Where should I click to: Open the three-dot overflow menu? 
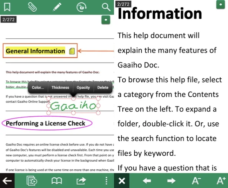(x=106, y=181)
